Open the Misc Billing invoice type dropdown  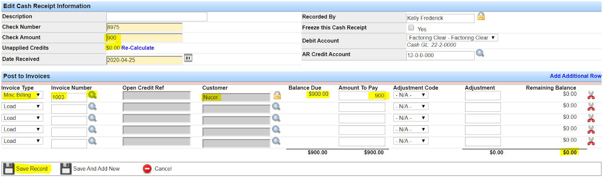pyautogui.click(x=22, y=95)
